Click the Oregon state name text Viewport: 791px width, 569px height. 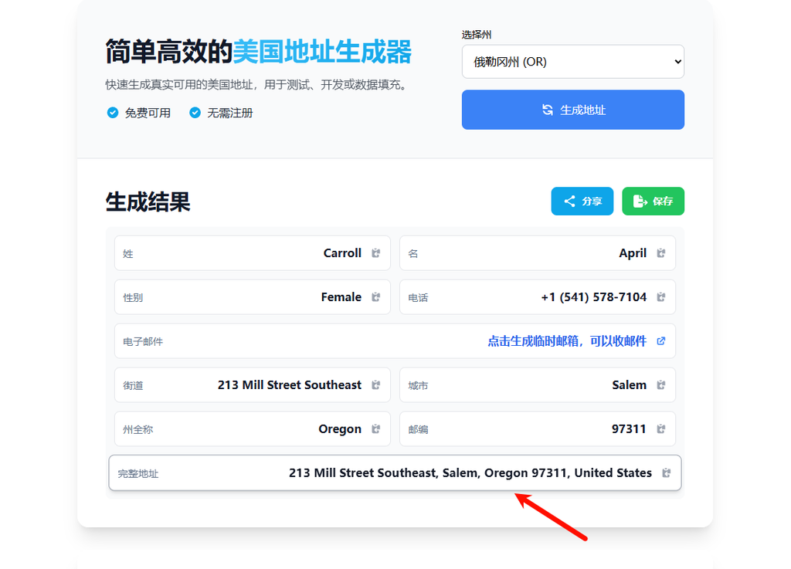(x=340, y=429)
